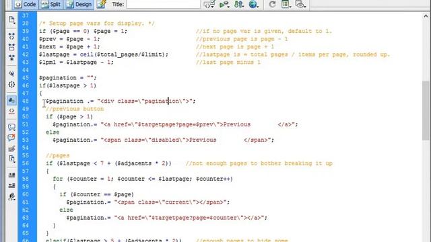This screenshot has height=242, width=431.
Task: Open Preview in Browser globe menu
Action: point(253,5)
